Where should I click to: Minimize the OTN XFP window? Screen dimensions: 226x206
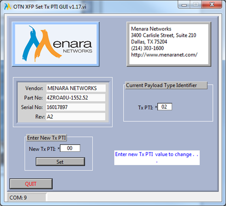pyautogui.click(x=184, y=5)
